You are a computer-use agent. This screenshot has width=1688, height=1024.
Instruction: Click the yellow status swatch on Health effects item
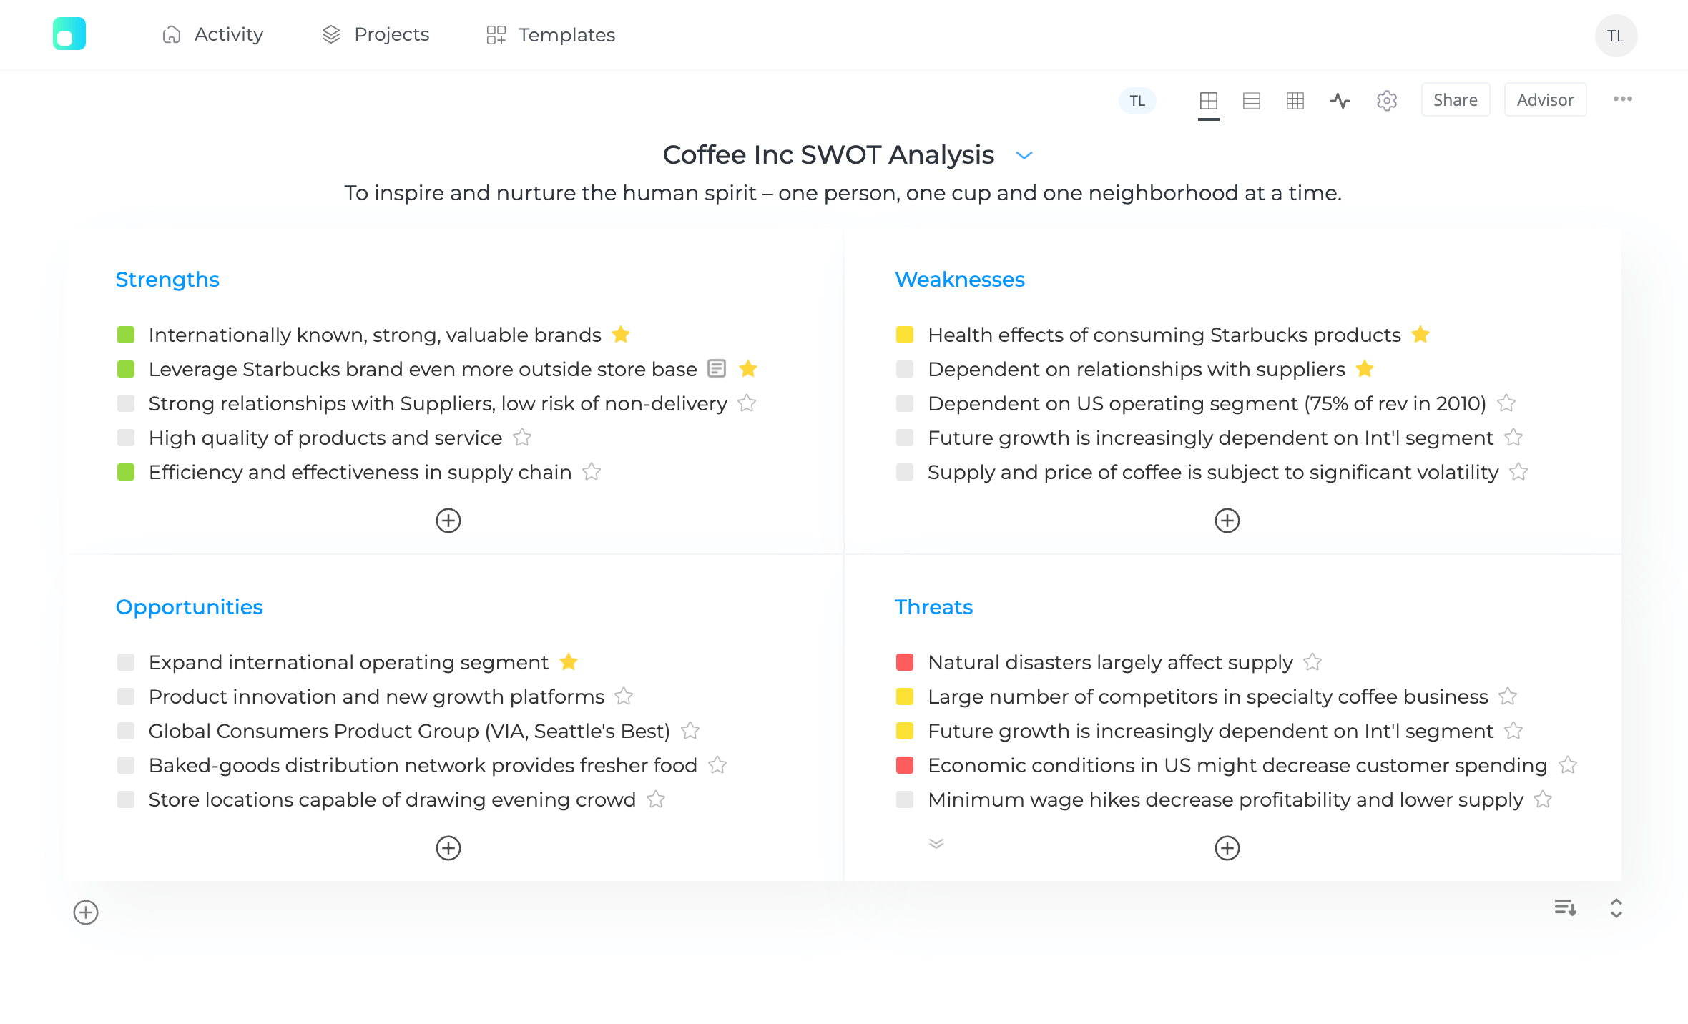tap(904, 334)
